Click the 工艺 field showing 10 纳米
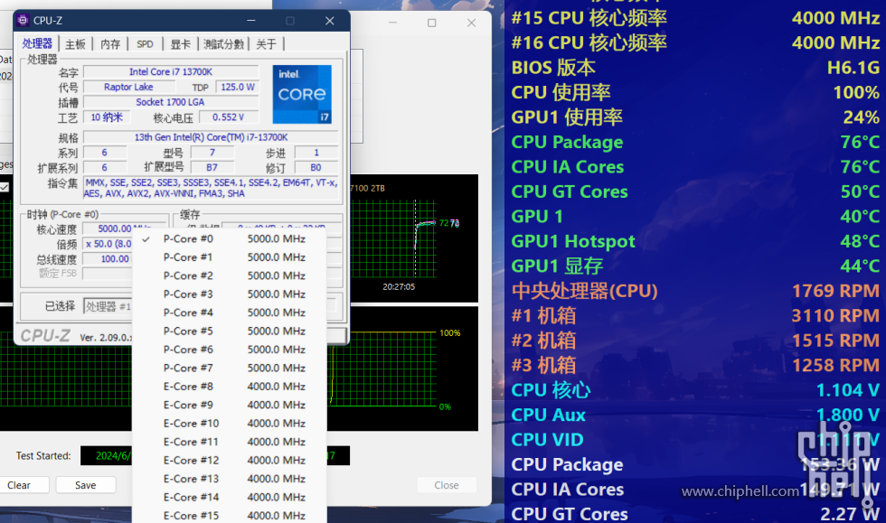The width and height of the screenshot is (886, 523). click(x=107, y=117)
